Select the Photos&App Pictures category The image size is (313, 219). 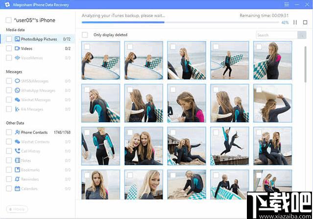(38, 39)
